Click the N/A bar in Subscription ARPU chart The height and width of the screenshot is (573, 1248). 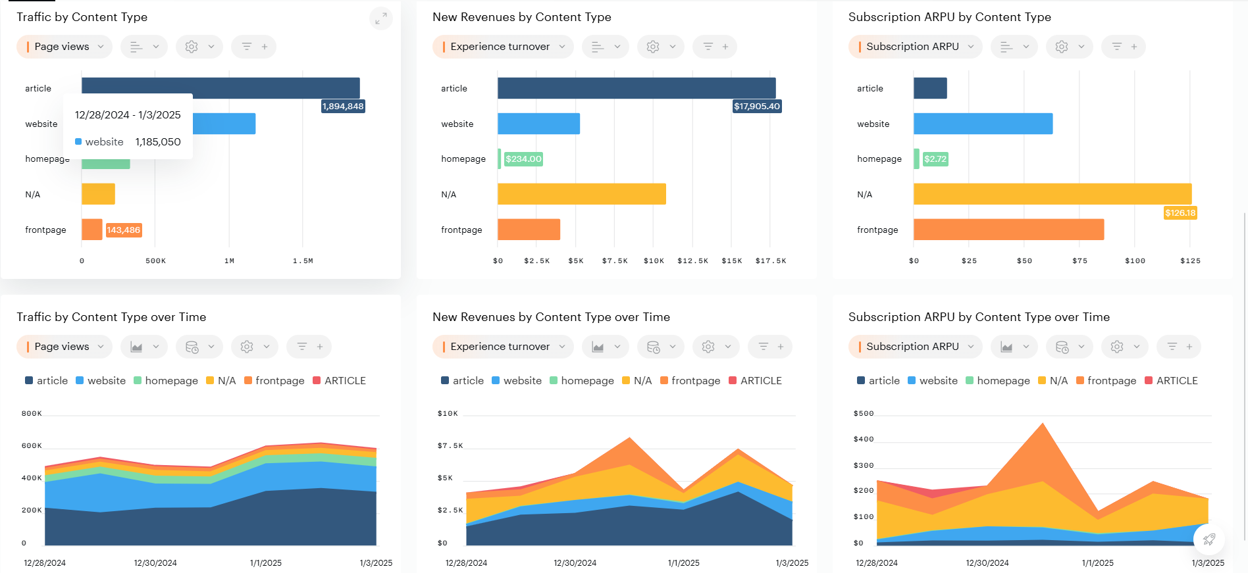(x=1052, y=194)
